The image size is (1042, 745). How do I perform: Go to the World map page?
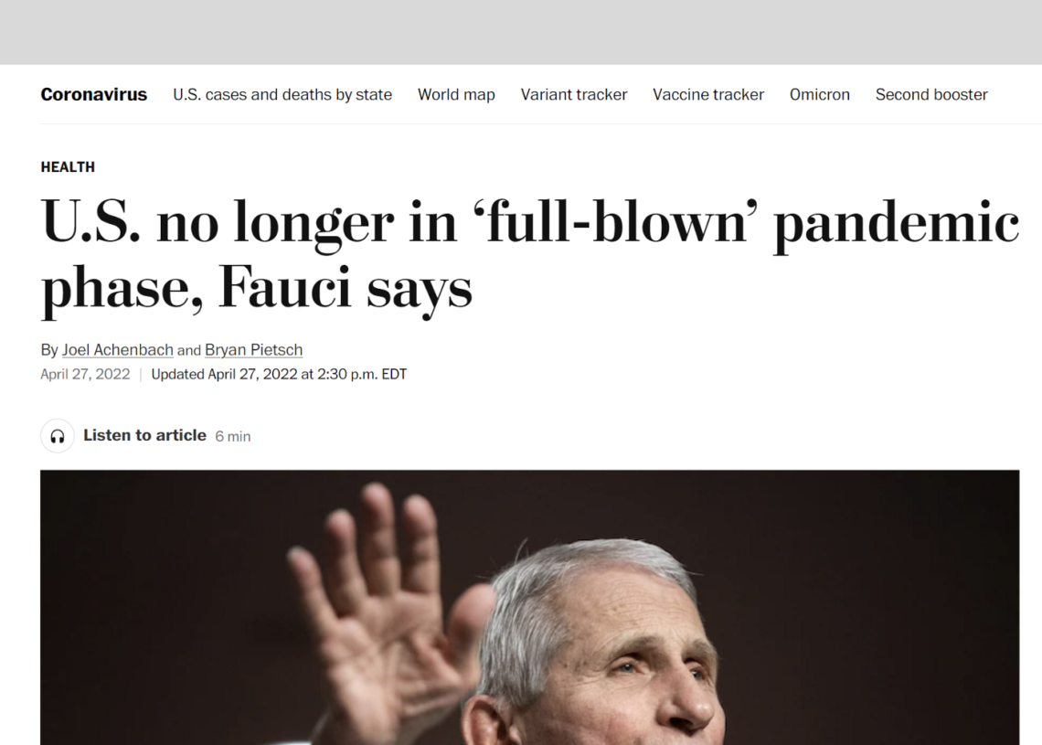click(456, 94)
